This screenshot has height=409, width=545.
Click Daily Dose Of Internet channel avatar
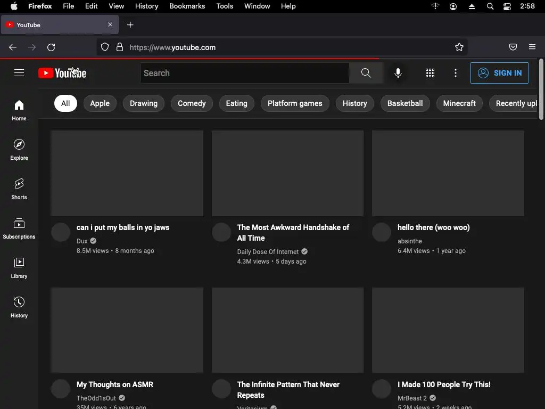pyautogui.click(x=221, y=232)
